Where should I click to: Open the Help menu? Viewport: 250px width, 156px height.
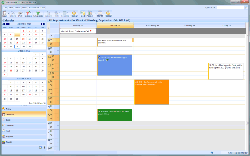(x=42, y=7)
